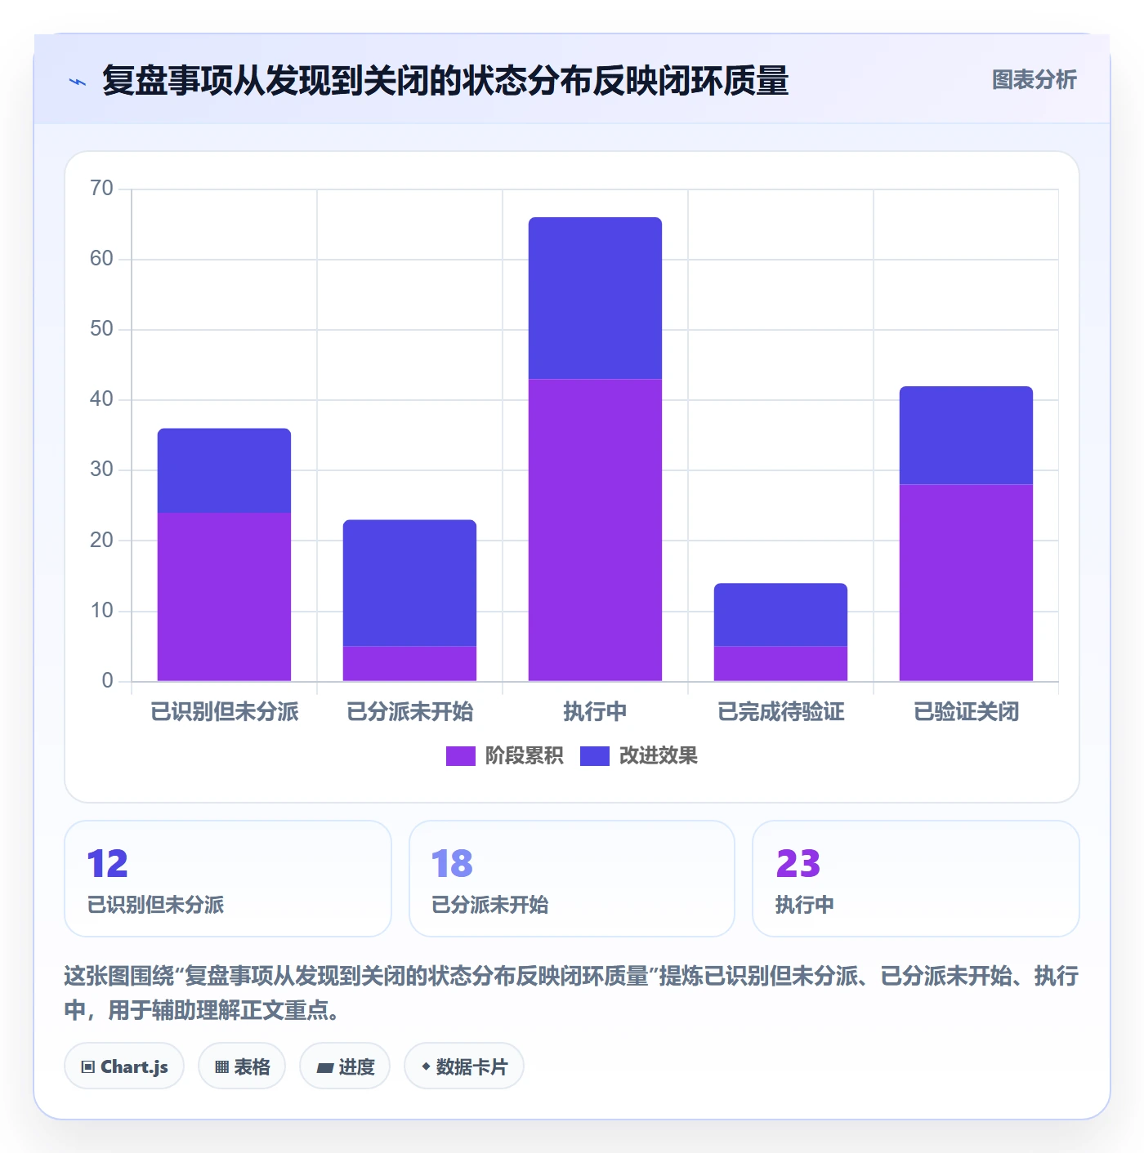
Task: Click the x-axis label 已完成待验证
Action: pos(780,712)
